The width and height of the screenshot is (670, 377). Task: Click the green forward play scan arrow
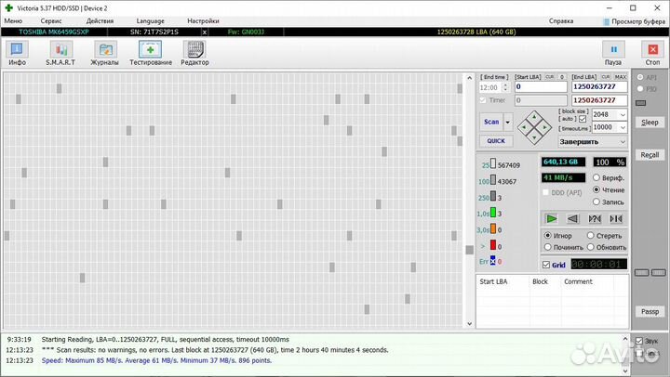pos(552,218)
